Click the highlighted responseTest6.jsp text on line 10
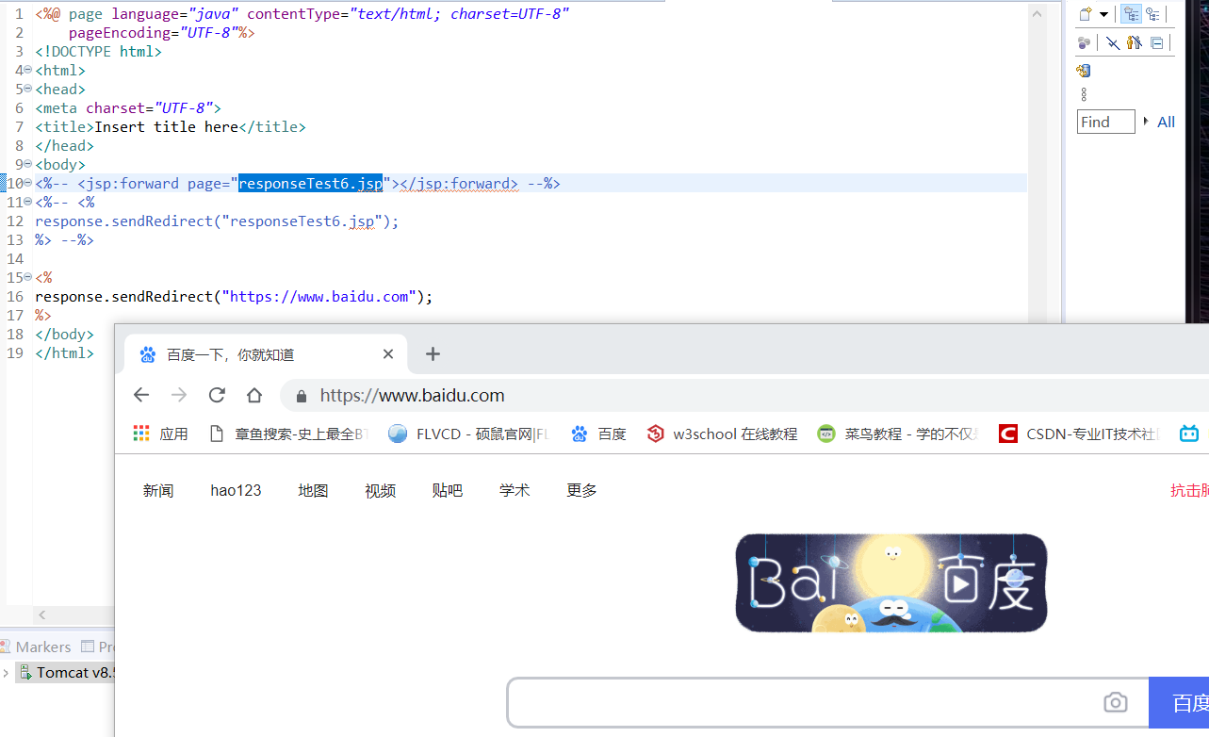This screenshot has height=737, width=1209. [x=311, y=184]
